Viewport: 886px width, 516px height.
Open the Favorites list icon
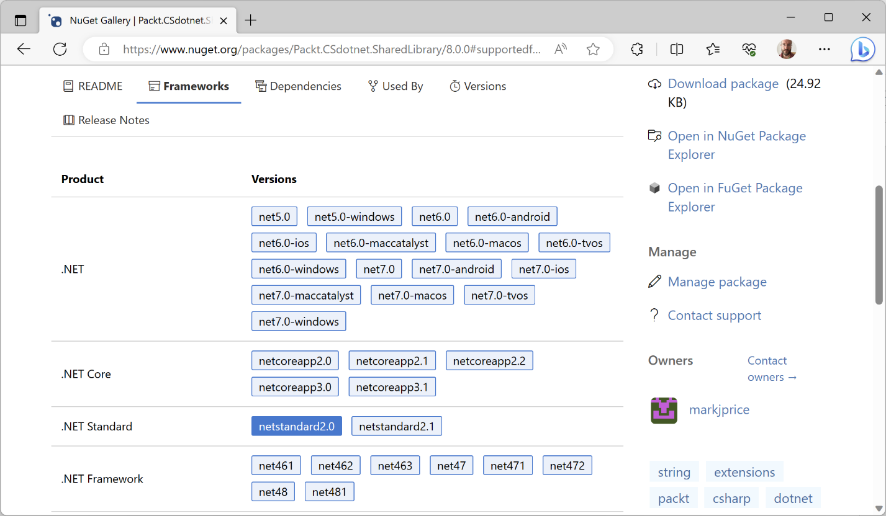click(x=713, y=49)
